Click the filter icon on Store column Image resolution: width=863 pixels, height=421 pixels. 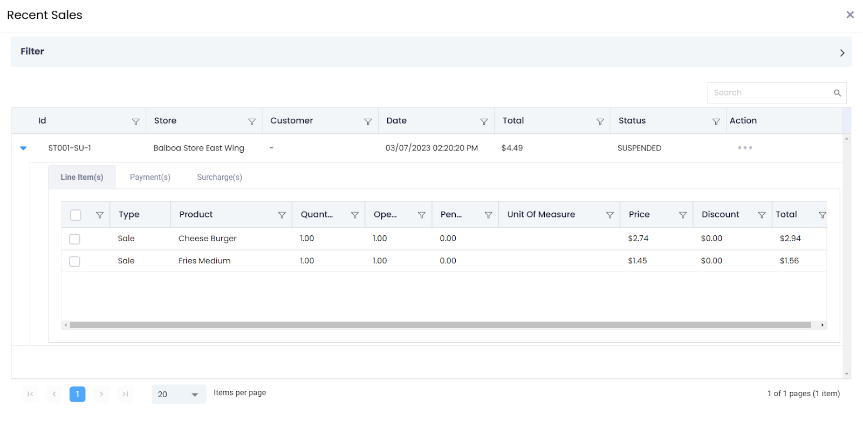251,121
